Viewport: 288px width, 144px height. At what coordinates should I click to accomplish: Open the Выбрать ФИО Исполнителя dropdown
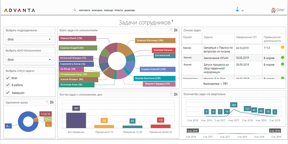[x=30, y=59]
